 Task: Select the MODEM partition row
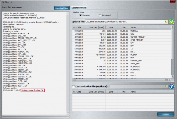click(121, 55)
